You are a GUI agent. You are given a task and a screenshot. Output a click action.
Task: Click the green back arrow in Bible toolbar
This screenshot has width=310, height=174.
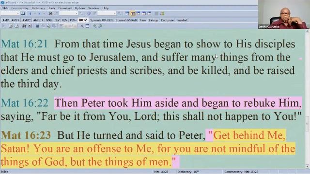pos(95,26)
